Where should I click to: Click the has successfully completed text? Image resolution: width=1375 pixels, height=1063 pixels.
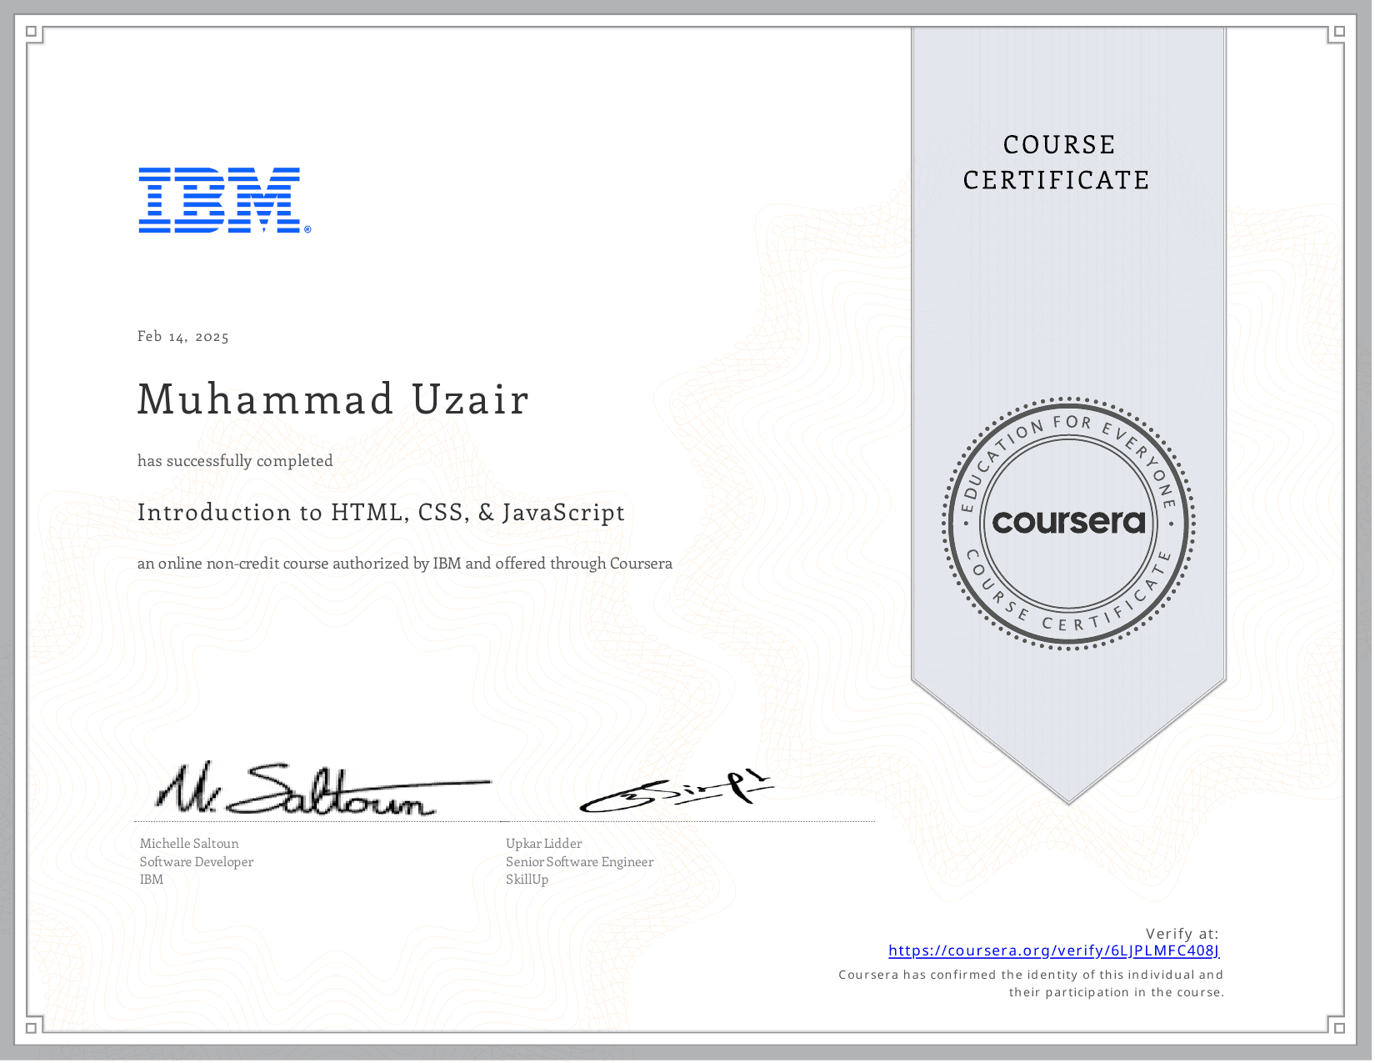[235, 460]
